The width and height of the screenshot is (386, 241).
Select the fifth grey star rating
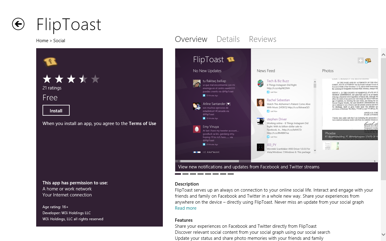[x=95, y=79]
